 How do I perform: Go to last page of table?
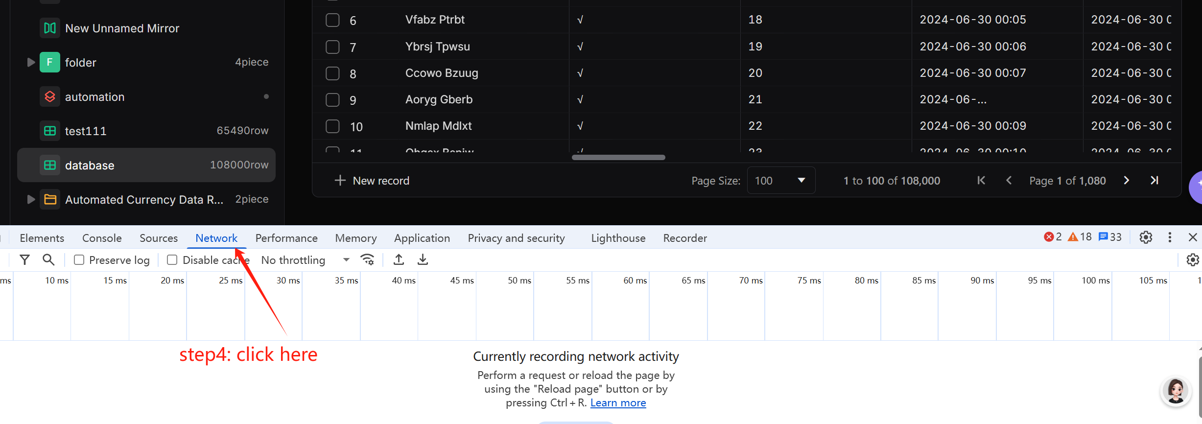(1155, 181)
